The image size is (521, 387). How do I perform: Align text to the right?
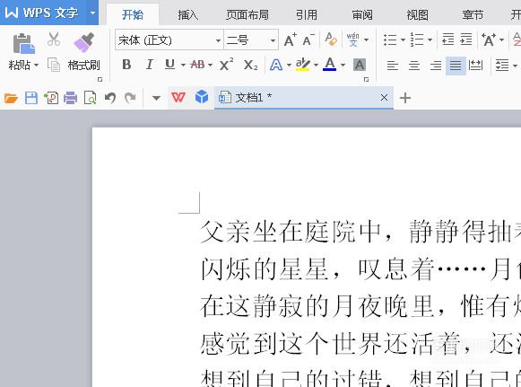[436, 66]
